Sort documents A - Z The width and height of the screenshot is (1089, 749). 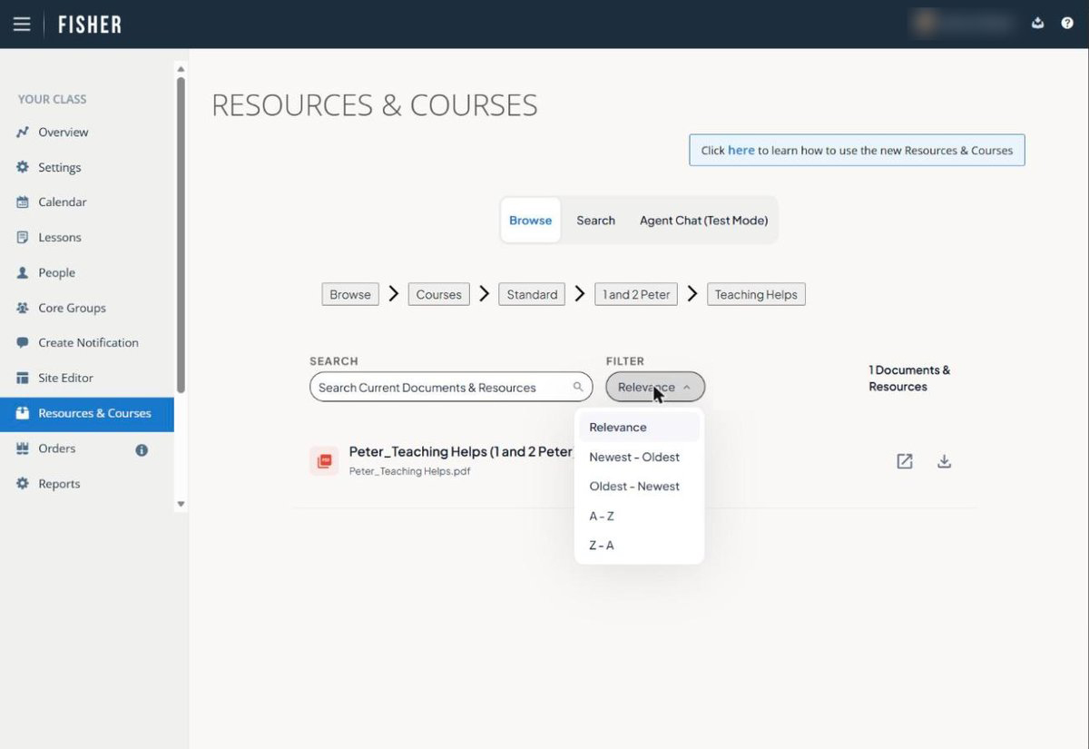coord(639,516)
